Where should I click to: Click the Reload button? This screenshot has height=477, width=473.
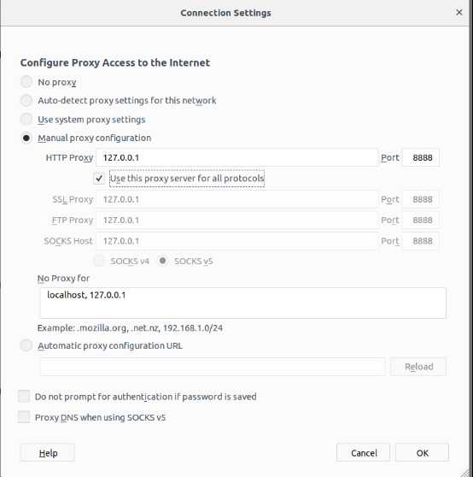click(x=418, y=367)
